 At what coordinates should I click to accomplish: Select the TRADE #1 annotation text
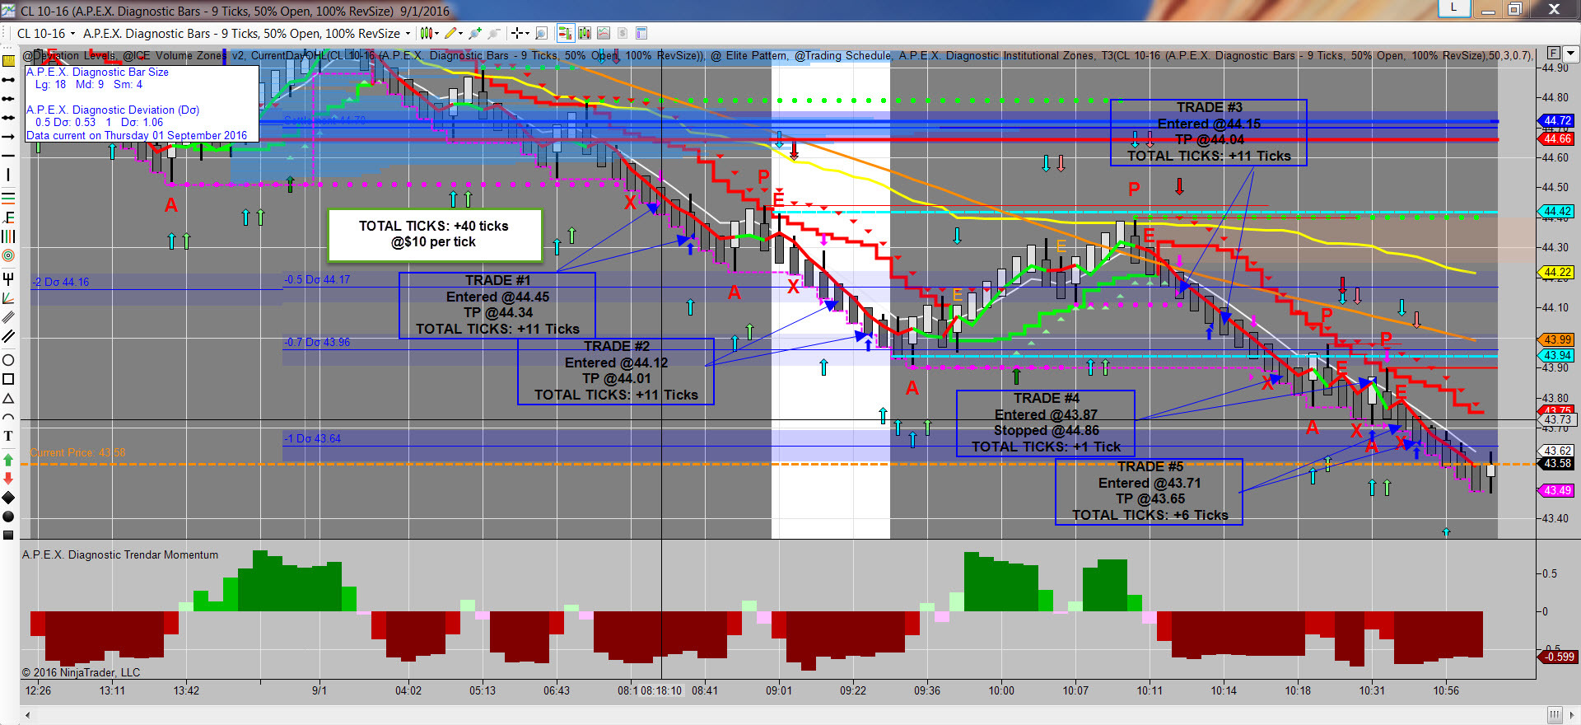pos(497,305)
